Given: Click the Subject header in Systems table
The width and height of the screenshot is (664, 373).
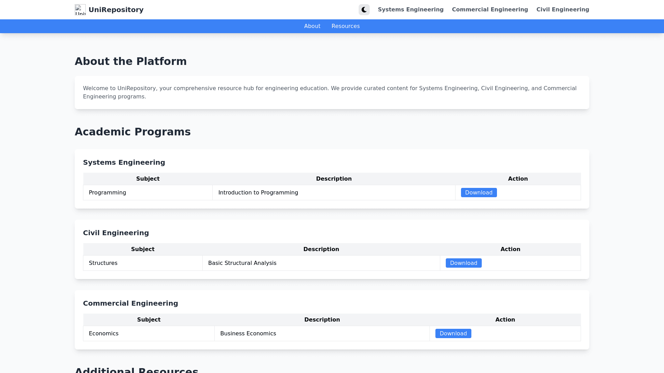Looking at the screenshot, I should click(x=148, y=179).
